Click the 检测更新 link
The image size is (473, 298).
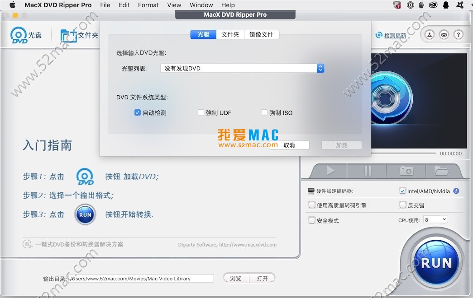(395, 36)
